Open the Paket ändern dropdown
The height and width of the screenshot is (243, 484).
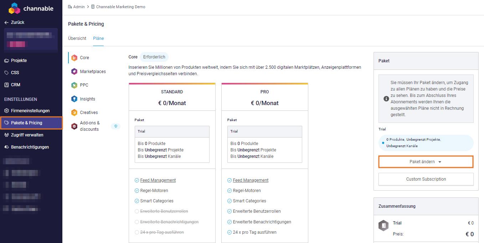[426, 162]
